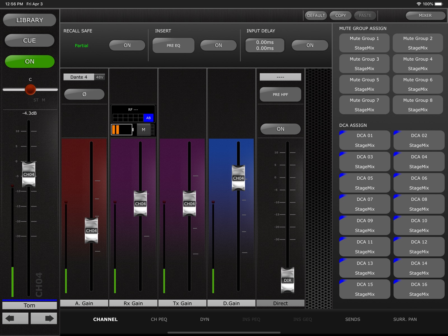The width and height of the screenshot is (448, 336).
Task: Tap the -4.3dB fader level readout
Action: point(30,113)
